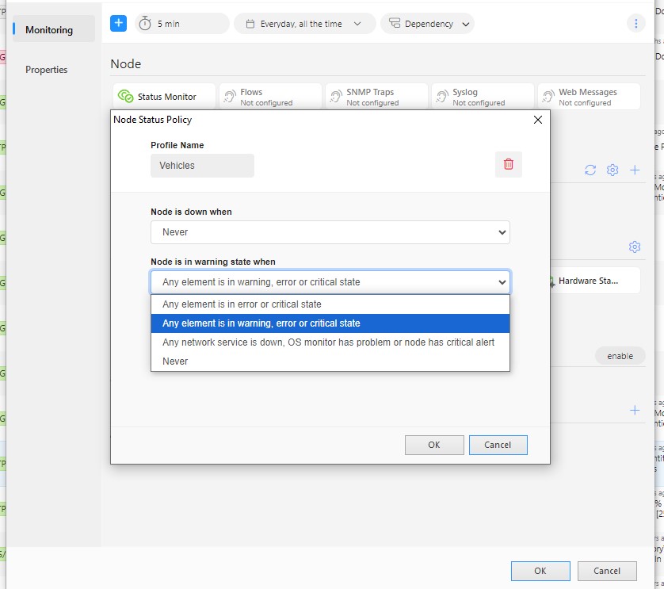Image resolution: width=664 pixels, height=589 pixels.
Task: Click the Syslog ear icon
Action: click(441, 94)
